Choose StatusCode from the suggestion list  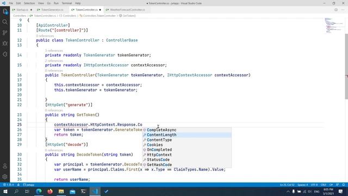(187, 160)
